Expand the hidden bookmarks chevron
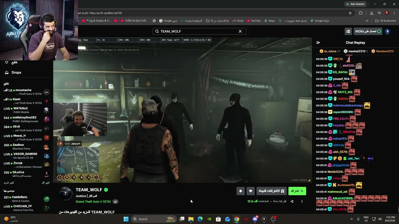The width and height of the screenshot is (399, 224). point(367,21)
